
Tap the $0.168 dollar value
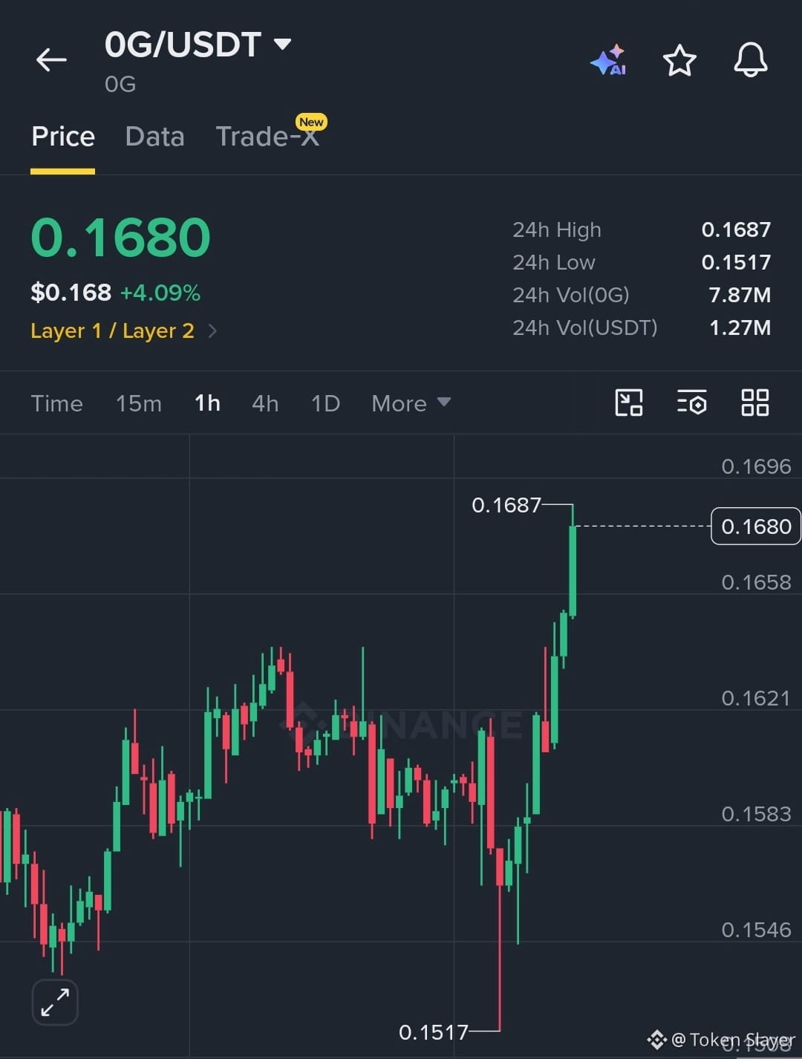tap(71, 293)
